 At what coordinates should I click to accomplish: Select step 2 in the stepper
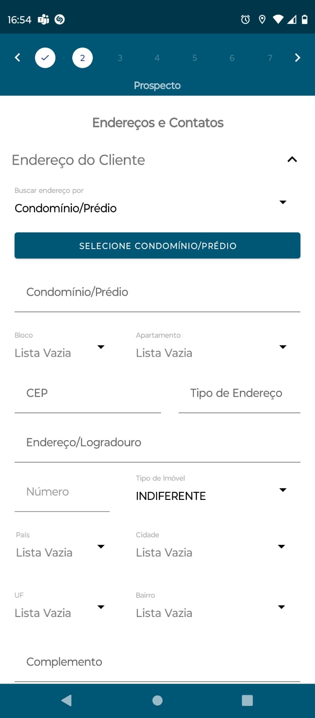(83, 58)
